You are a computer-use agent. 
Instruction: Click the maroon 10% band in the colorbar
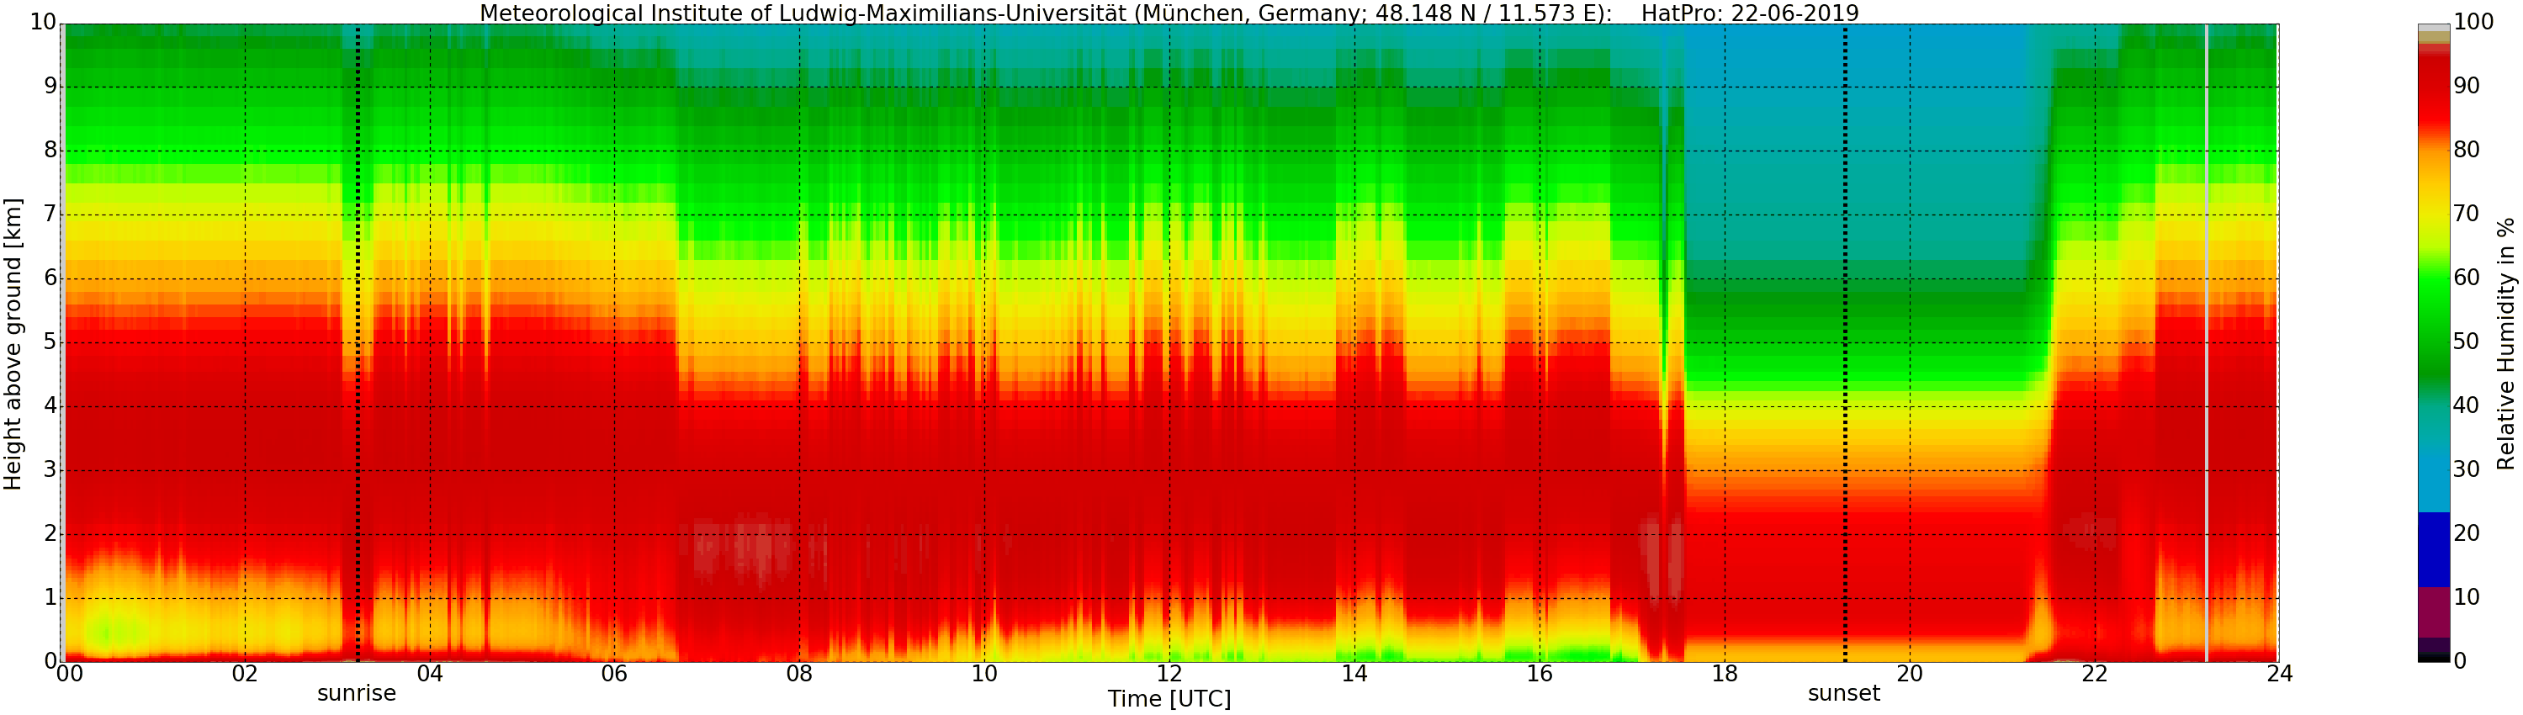coord(2434,612)
